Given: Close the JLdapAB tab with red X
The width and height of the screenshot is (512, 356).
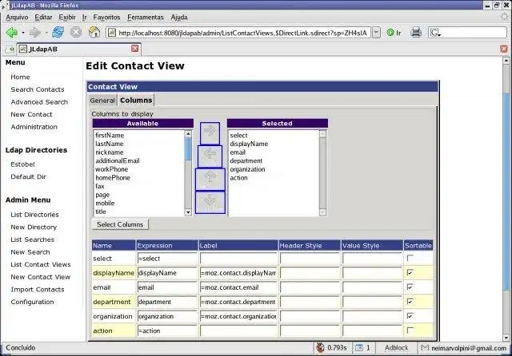Looking at the screenshot, I should pyautogui.click(x=135, y=49).
